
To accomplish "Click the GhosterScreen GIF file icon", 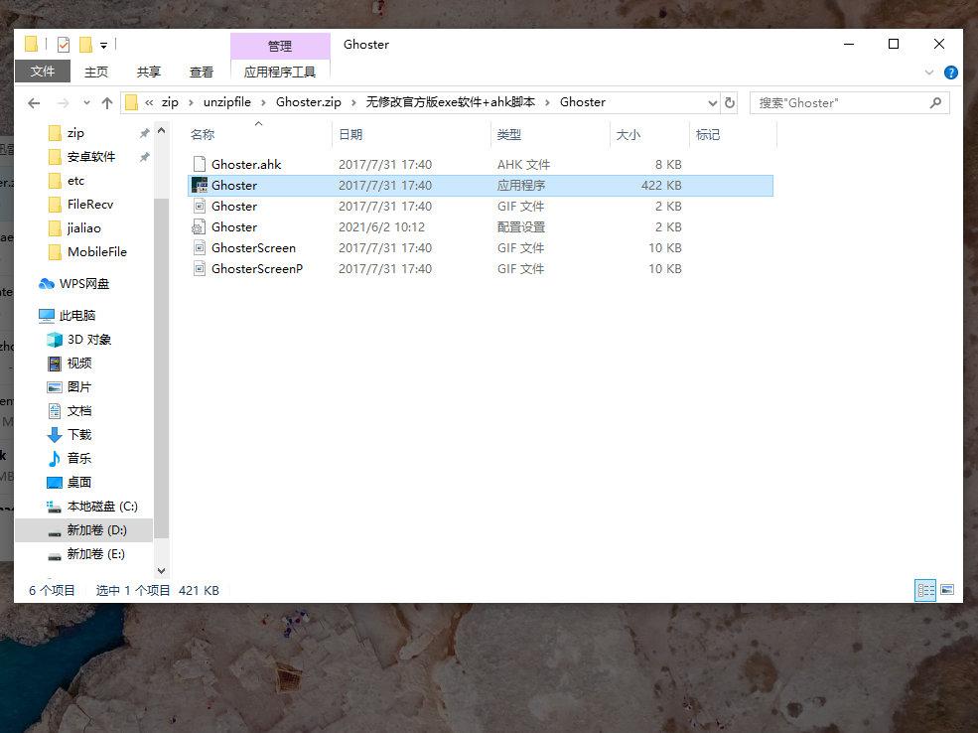I will coord(199,248).
